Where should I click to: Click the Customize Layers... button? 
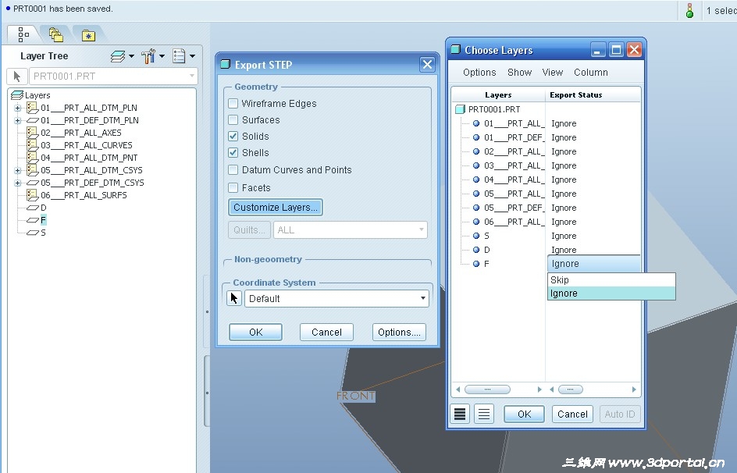click(x=276, y=207)
